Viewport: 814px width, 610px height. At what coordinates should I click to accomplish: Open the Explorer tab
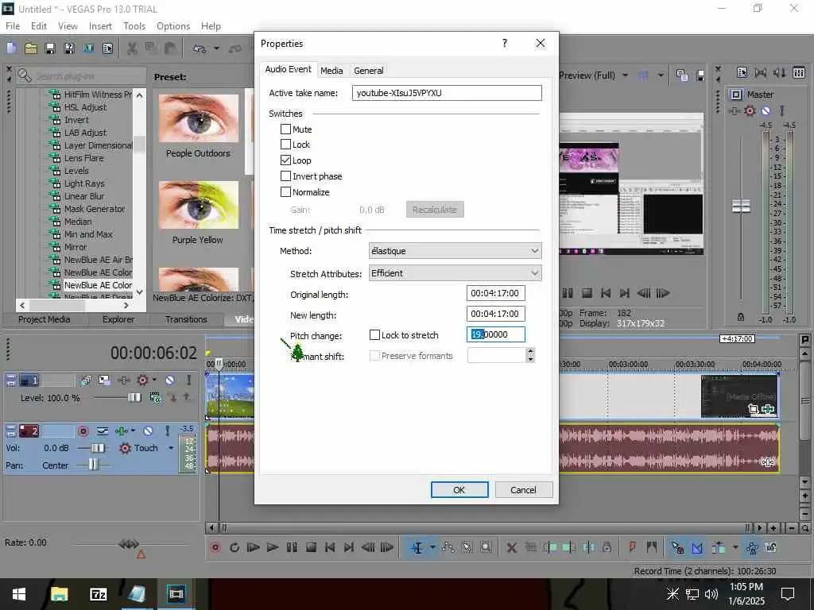coord(118,319)
